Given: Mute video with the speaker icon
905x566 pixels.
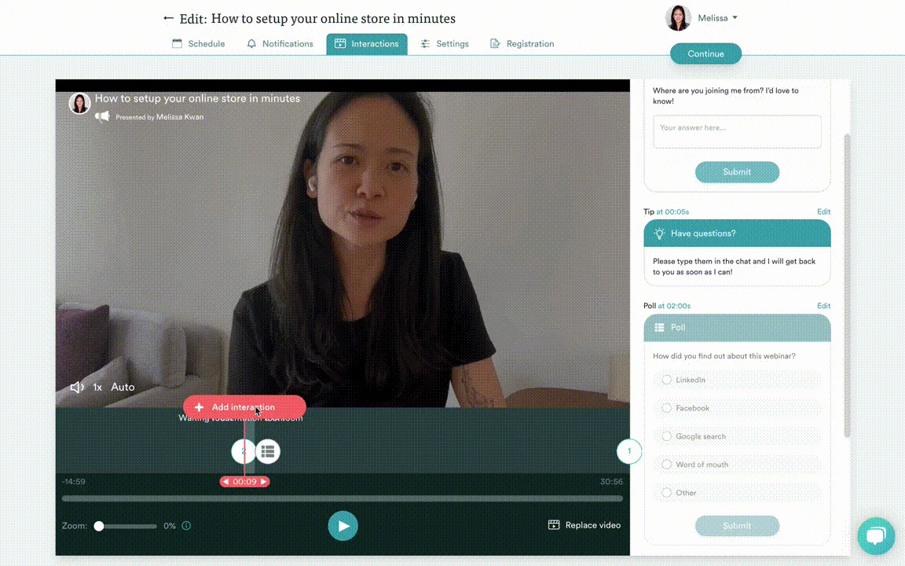Looking at the screenshot, I should (77, 388).
